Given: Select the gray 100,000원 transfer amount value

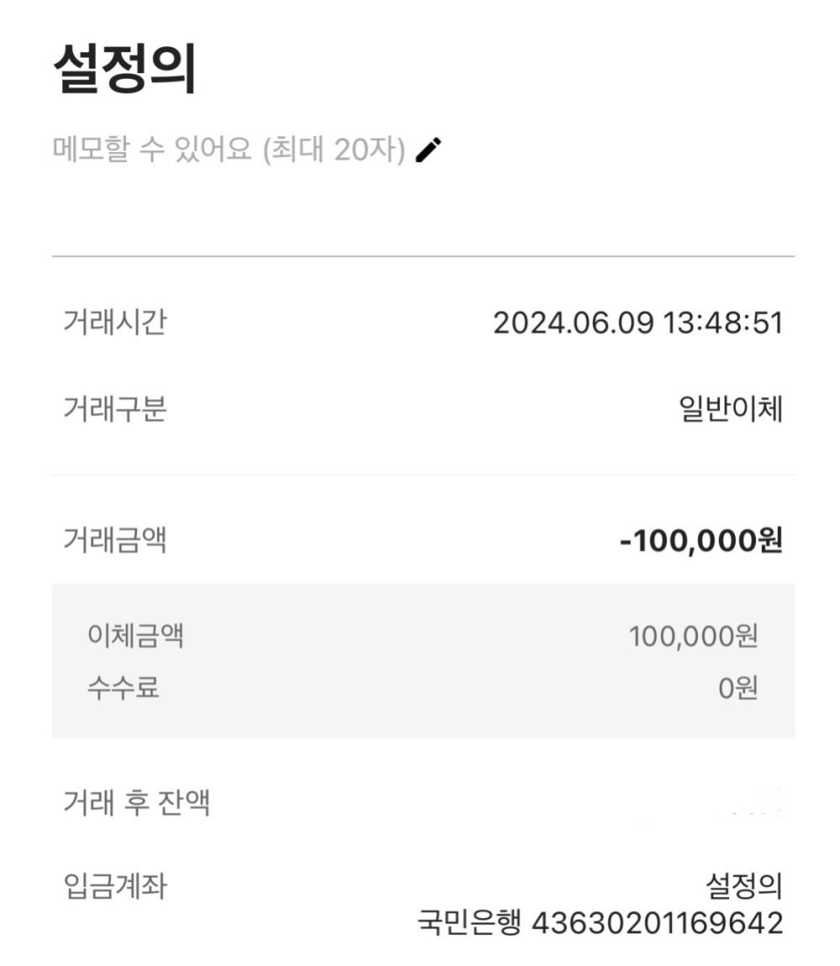Looking at the screenshot, I should click(693, 637).
